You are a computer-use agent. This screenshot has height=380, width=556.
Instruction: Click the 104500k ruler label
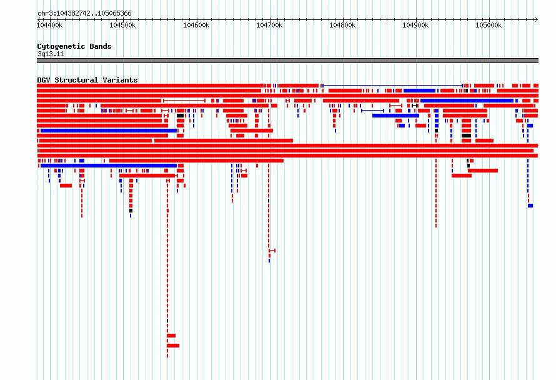[x=122, y=25]
